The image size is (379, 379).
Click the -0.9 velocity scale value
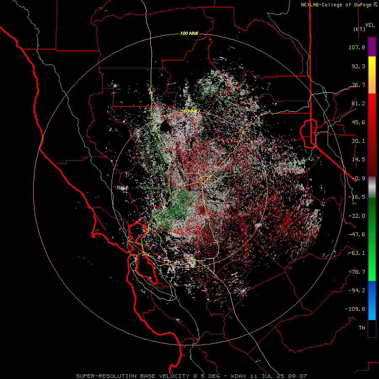(358, 179)
